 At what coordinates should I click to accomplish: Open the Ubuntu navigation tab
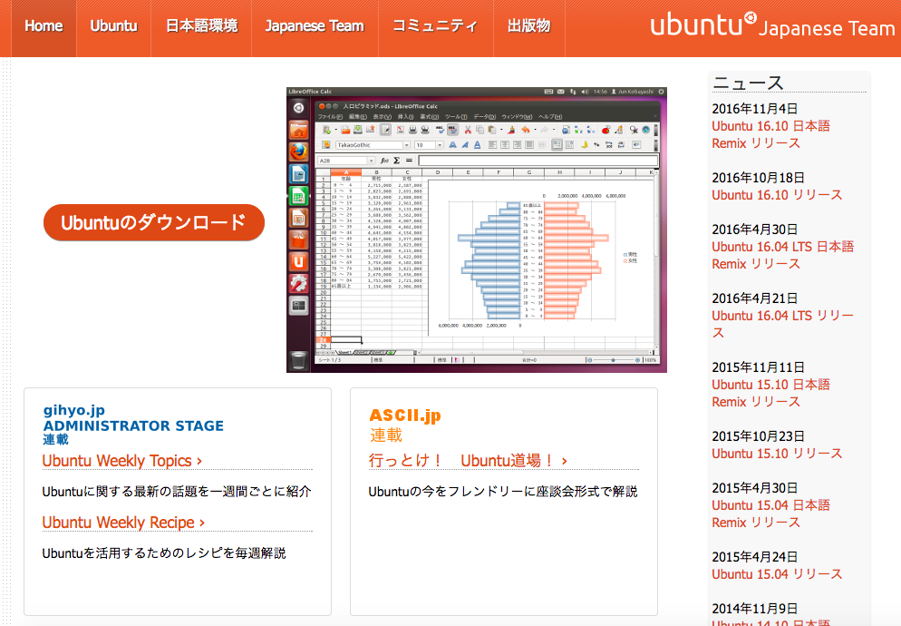point(114,26)
